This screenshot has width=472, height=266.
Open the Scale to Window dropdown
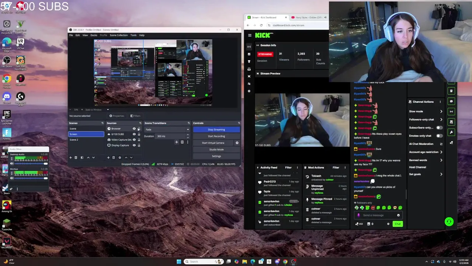[x=97, y=110]
